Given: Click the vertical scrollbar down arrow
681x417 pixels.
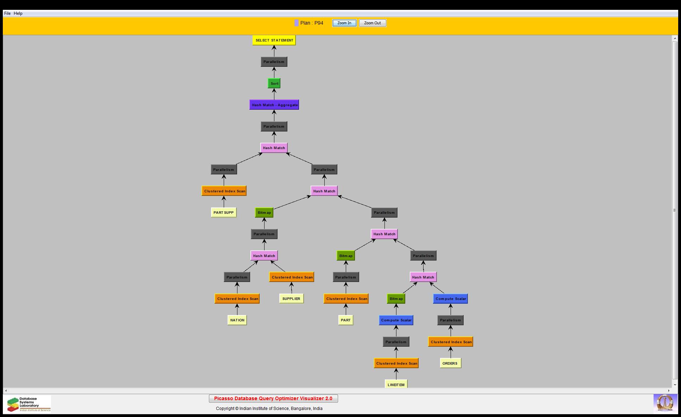Looking at the screenshot, I should click(675, 385).
